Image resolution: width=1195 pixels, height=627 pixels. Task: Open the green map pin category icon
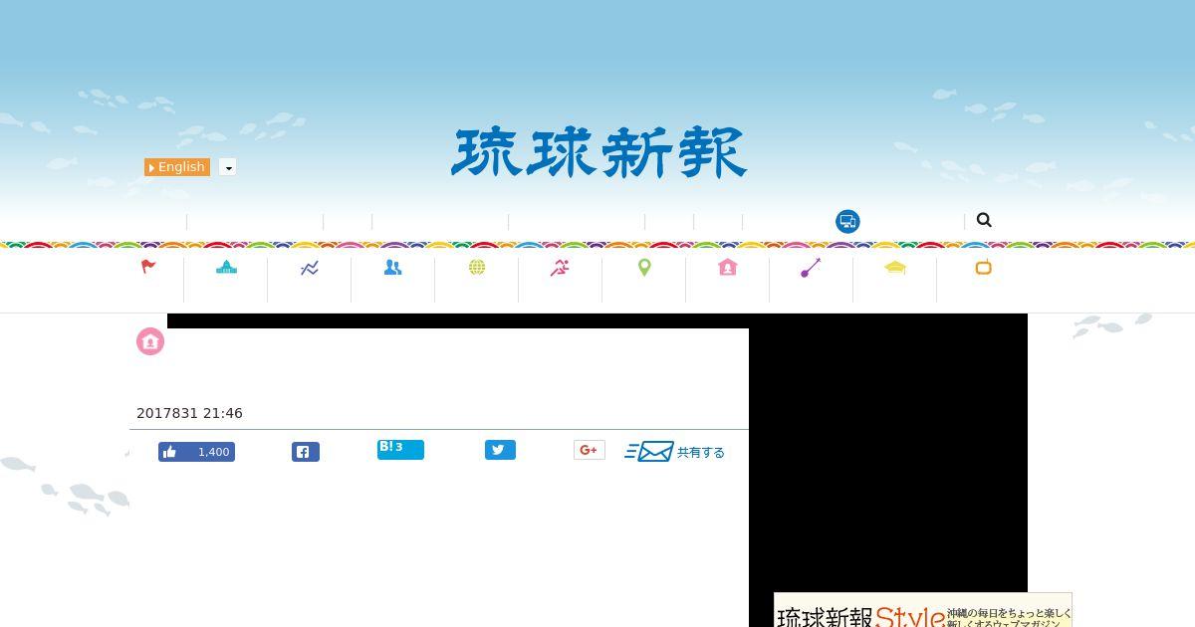point(644,267)
